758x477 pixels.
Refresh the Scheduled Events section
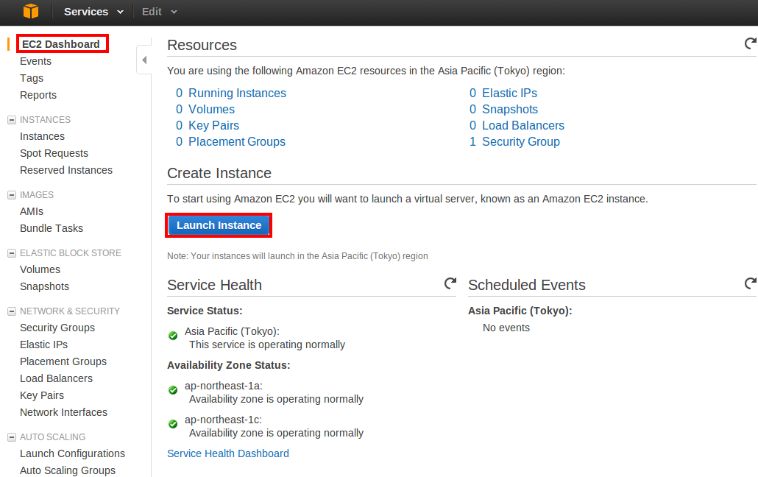[750, 283]
